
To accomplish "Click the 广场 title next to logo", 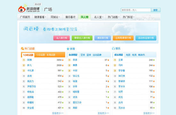I will coord(48,9).
